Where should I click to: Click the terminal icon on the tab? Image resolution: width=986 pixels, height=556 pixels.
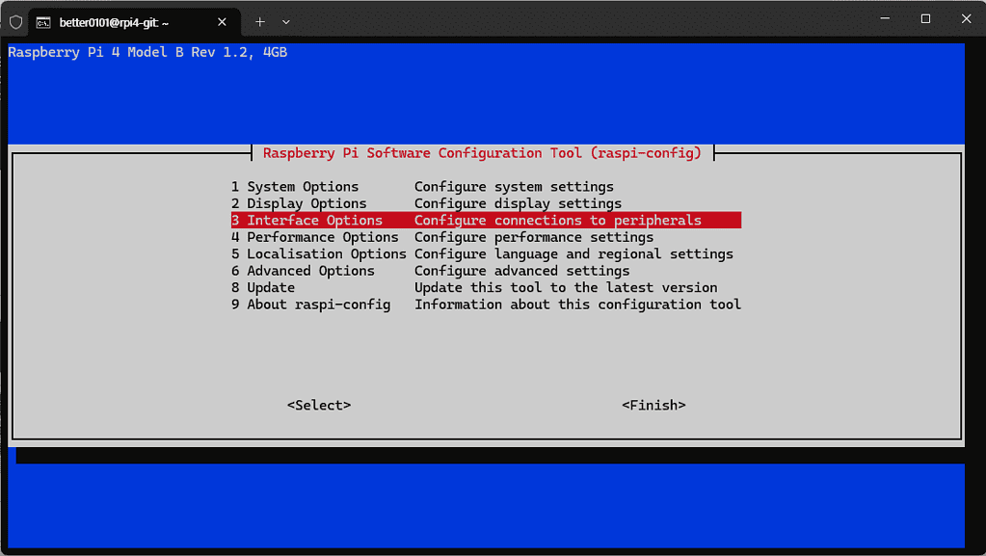[43, 21]
